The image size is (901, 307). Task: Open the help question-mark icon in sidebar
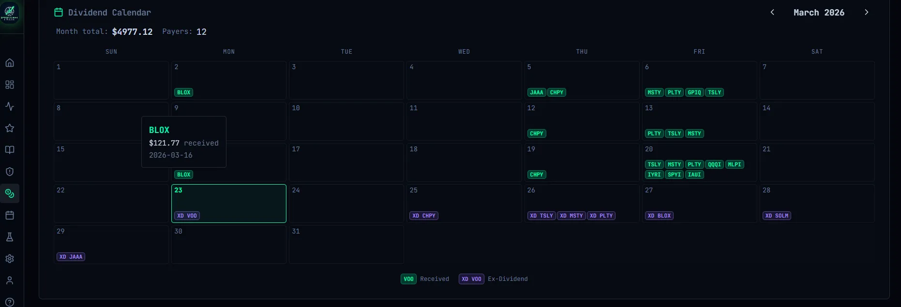pos(10,302)
